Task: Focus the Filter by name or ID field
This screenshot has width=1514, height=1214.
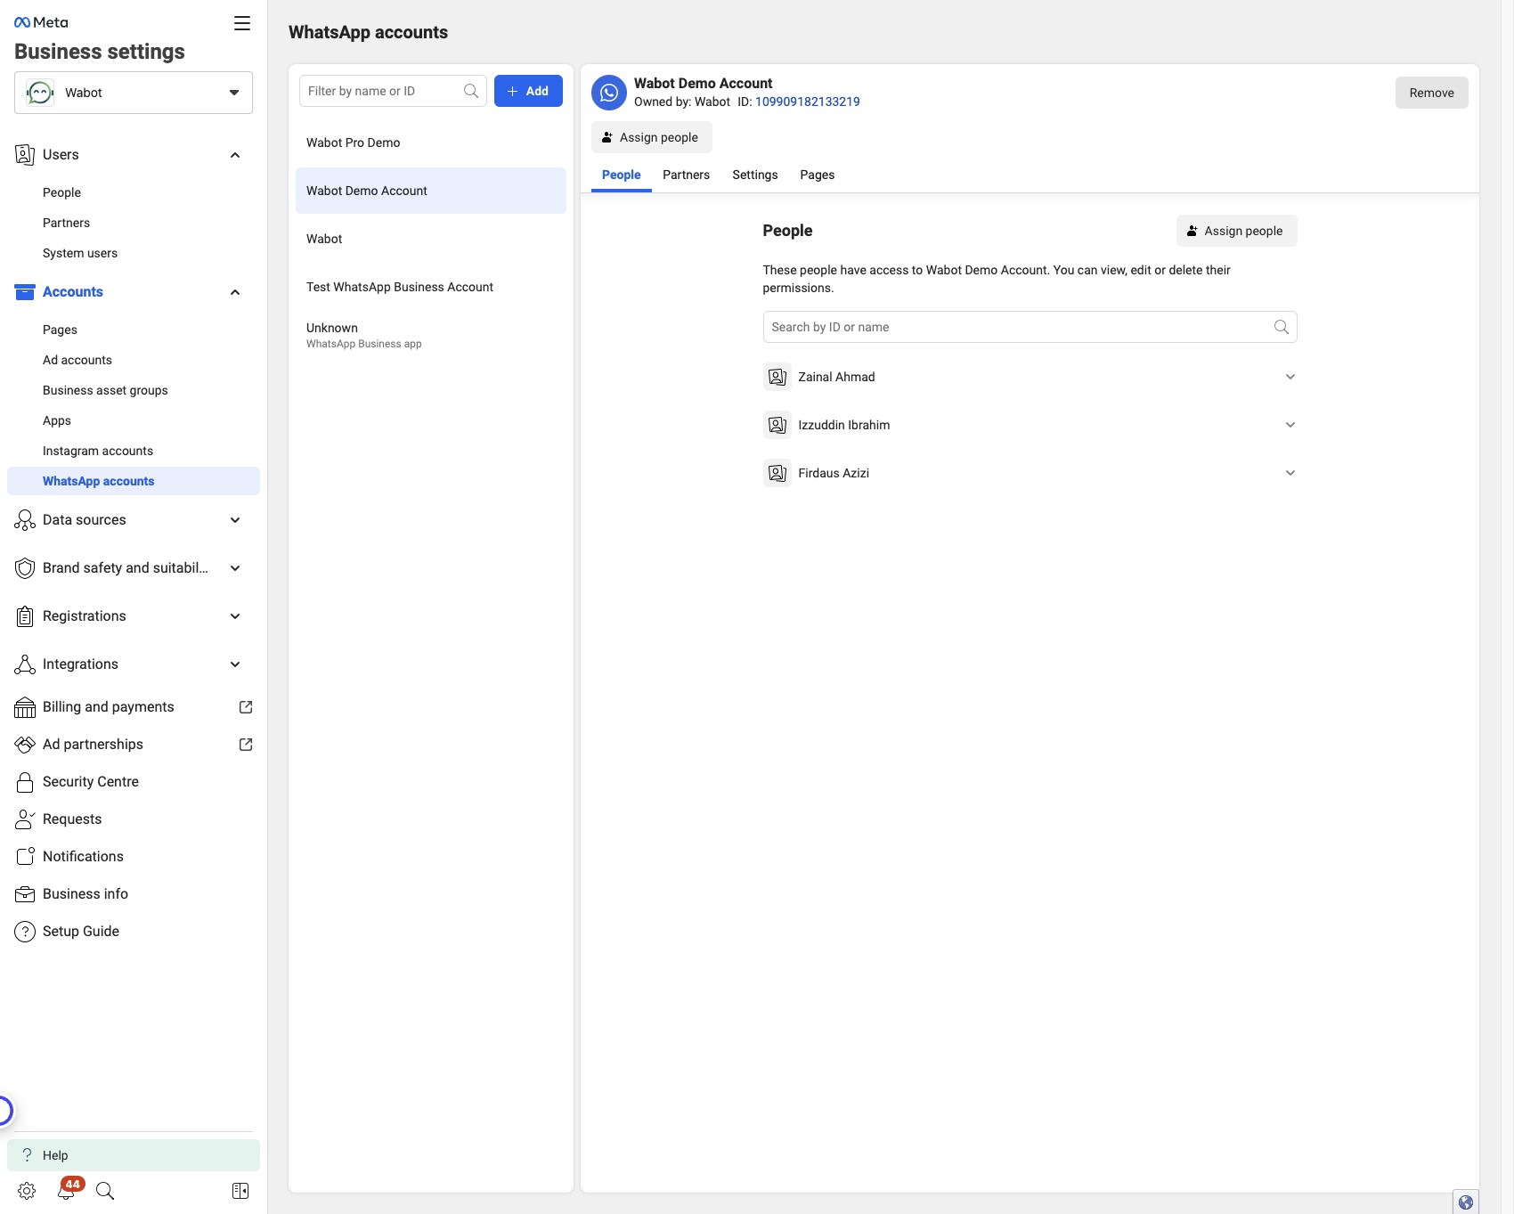Action: (393, 91)
